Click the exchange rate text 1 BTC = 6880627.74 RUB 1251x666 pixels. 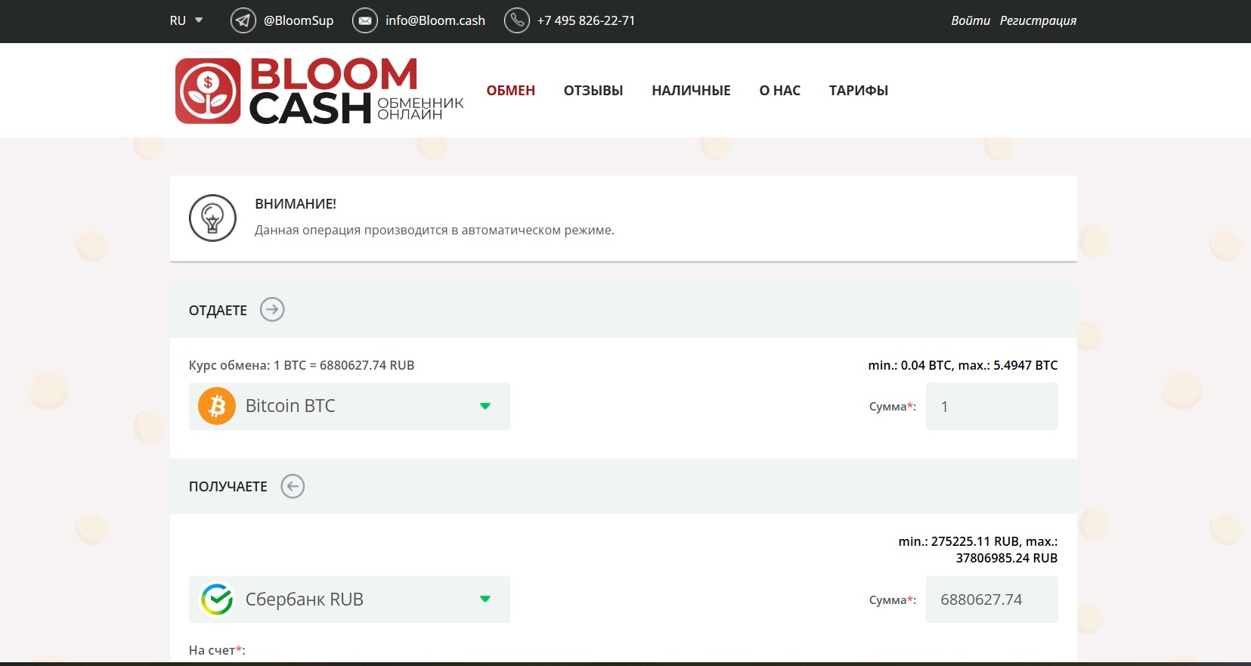[344, 365]
